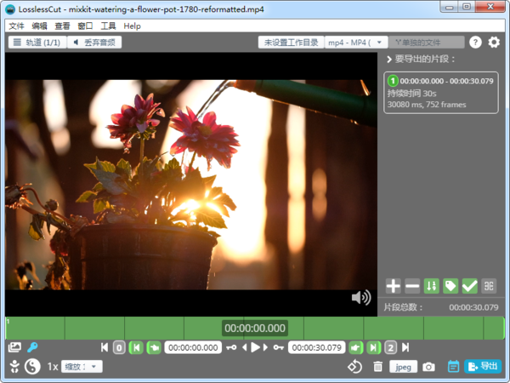Toggle the yin-yang invert segments button
The width and height of the screenshot is (510, 383).
click(x=33, y=367)
